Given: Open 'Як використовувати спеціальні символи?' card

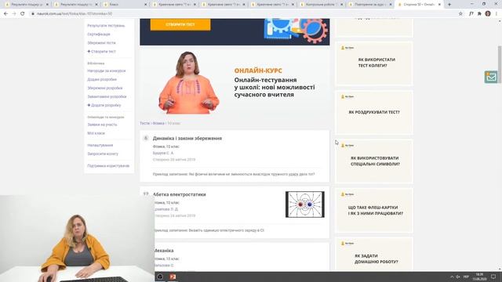Looking at the screenshot, I should point(373,161).
